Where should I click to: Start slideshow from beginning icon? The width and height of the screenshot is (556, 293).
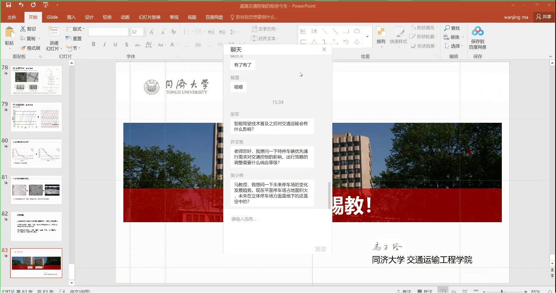point(45,5)
